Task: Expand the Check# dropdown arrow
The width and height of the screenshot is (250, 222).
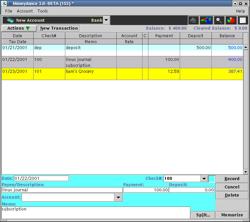Action: coord(204,179)
